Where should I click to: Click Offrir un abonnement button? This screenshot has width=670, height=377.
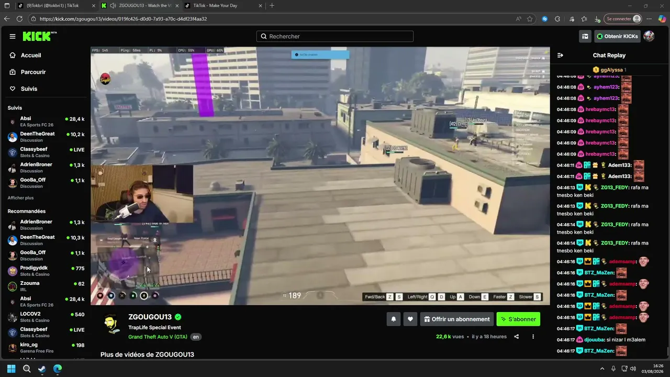pos(457,319)
